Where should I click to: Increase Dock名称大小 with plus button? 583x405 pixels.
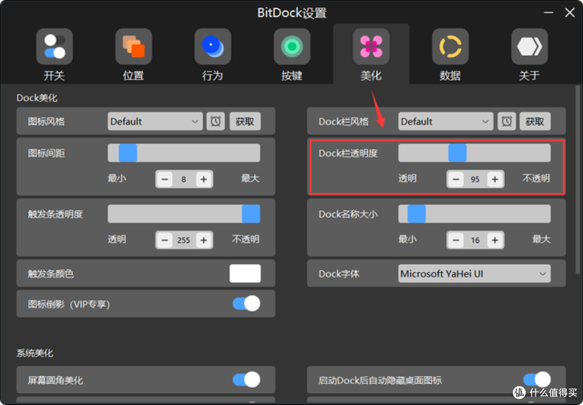(x=495, y=240)
